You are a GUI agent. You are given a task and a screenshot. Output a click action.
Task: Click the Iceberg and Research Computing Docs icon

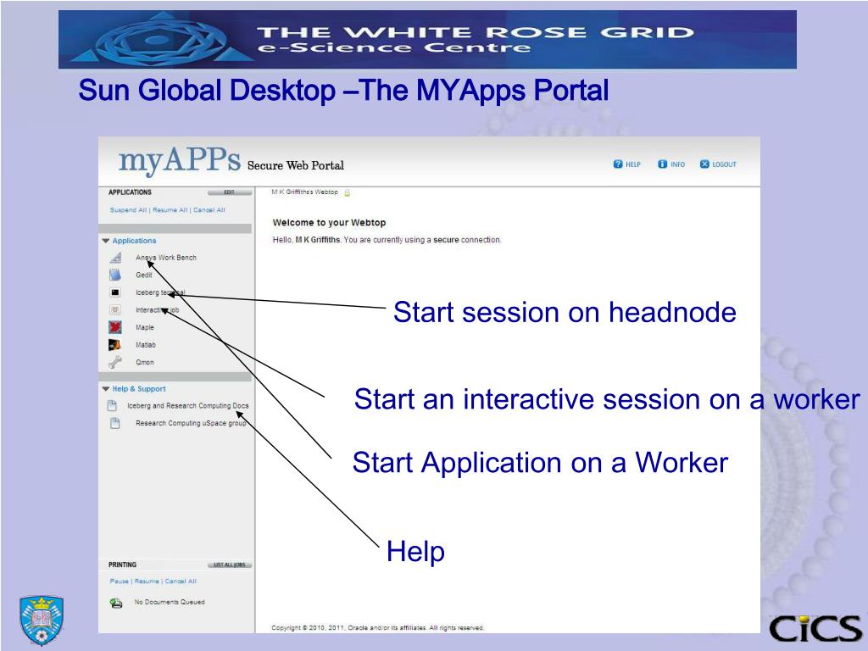click(112, 406)
